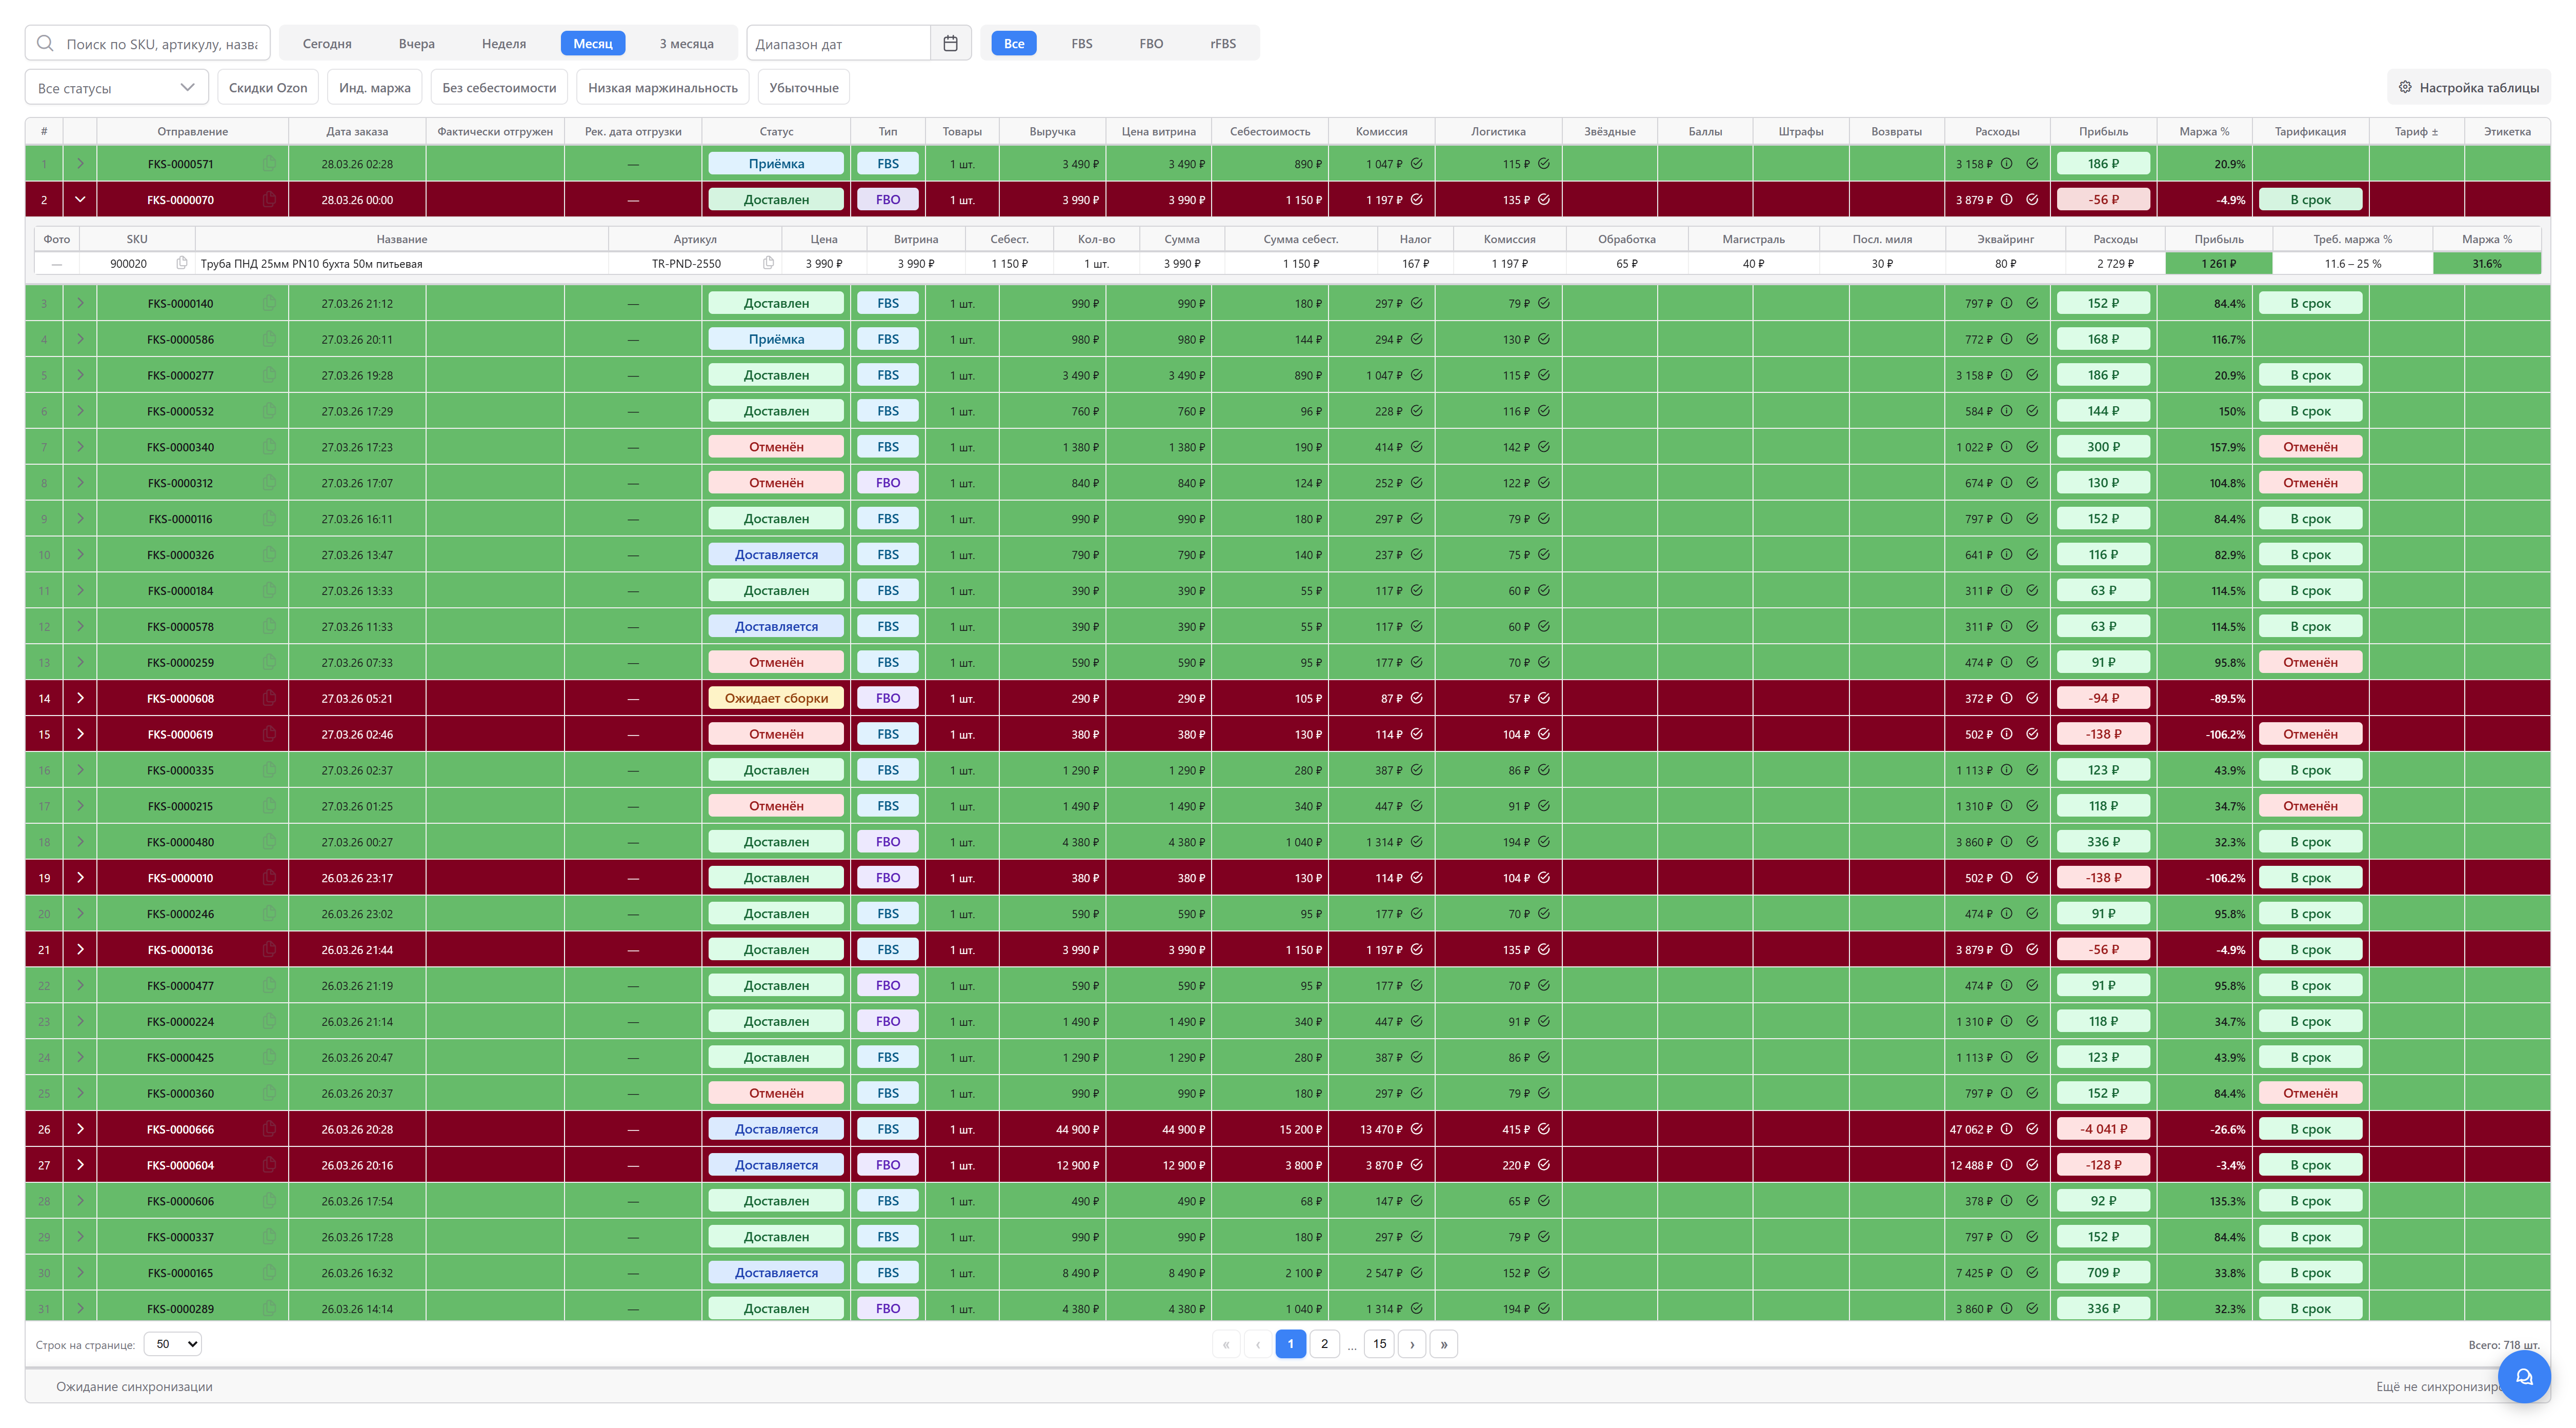The width and height of the screenshot is (2576, 1428).
Task: Toggle the Скидки Ozon filter
Action: click(268, 87)
